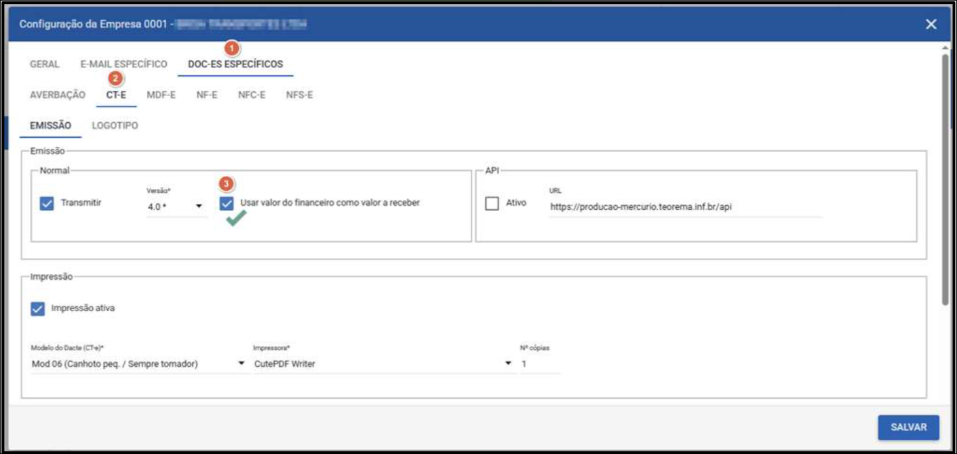This screenshot has height=454, width=957.
Task: Open the E-MAIL ESPECÍFICO tab
Action: [123, 64]
